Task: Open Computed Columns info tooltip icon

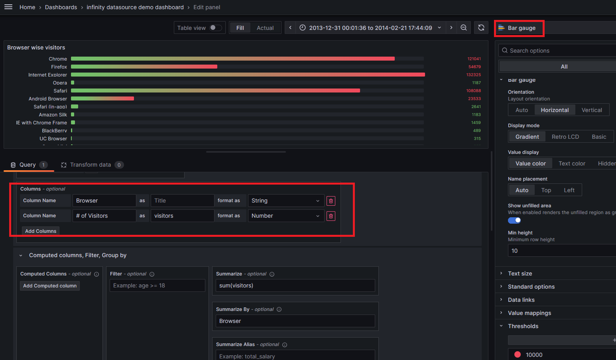Action: click(96, 274)
